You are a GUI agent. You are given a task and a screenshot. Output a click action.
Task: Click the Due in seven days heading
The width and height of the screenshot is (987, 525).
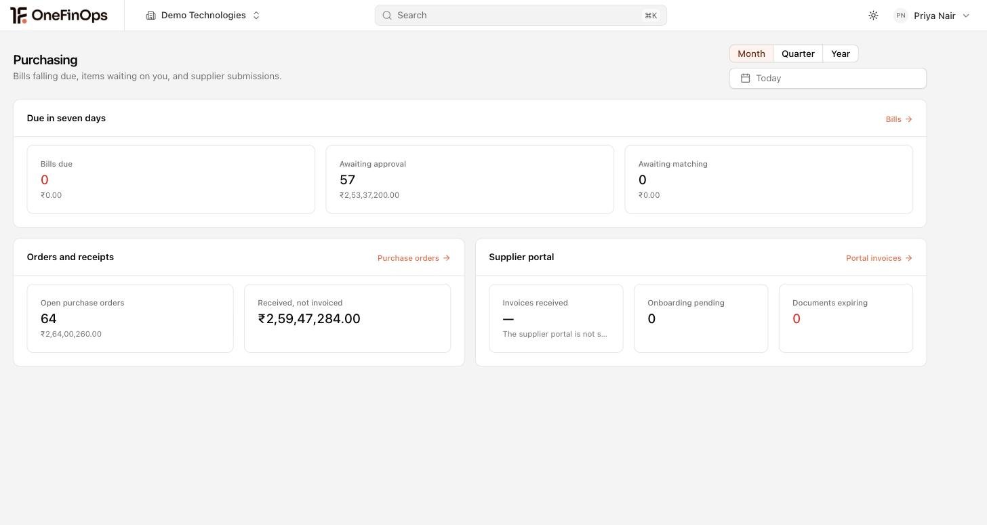[66, 118]
